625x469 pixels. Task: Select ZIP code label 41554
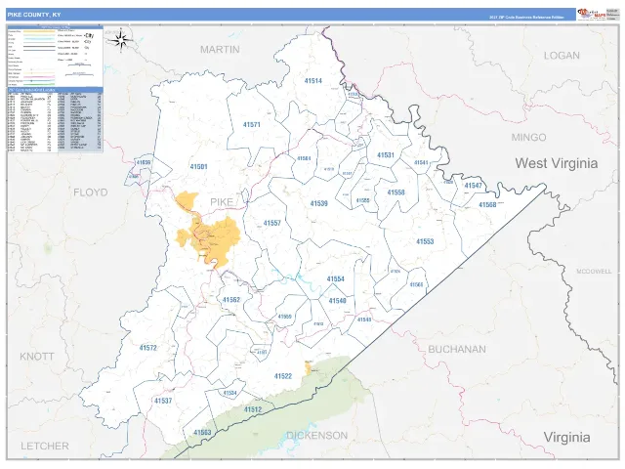click(335, 279)
